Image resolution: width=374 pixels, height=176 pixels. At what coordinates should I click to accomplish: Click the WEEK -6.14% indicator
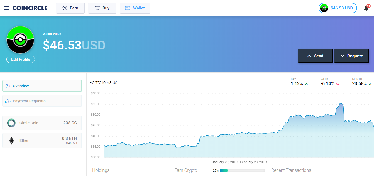330,82
